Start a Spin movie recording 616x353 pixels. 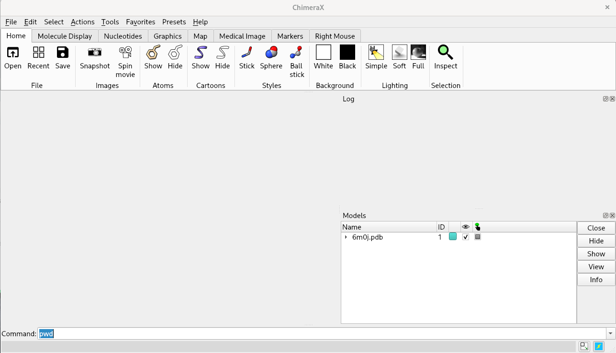[125, 53]
